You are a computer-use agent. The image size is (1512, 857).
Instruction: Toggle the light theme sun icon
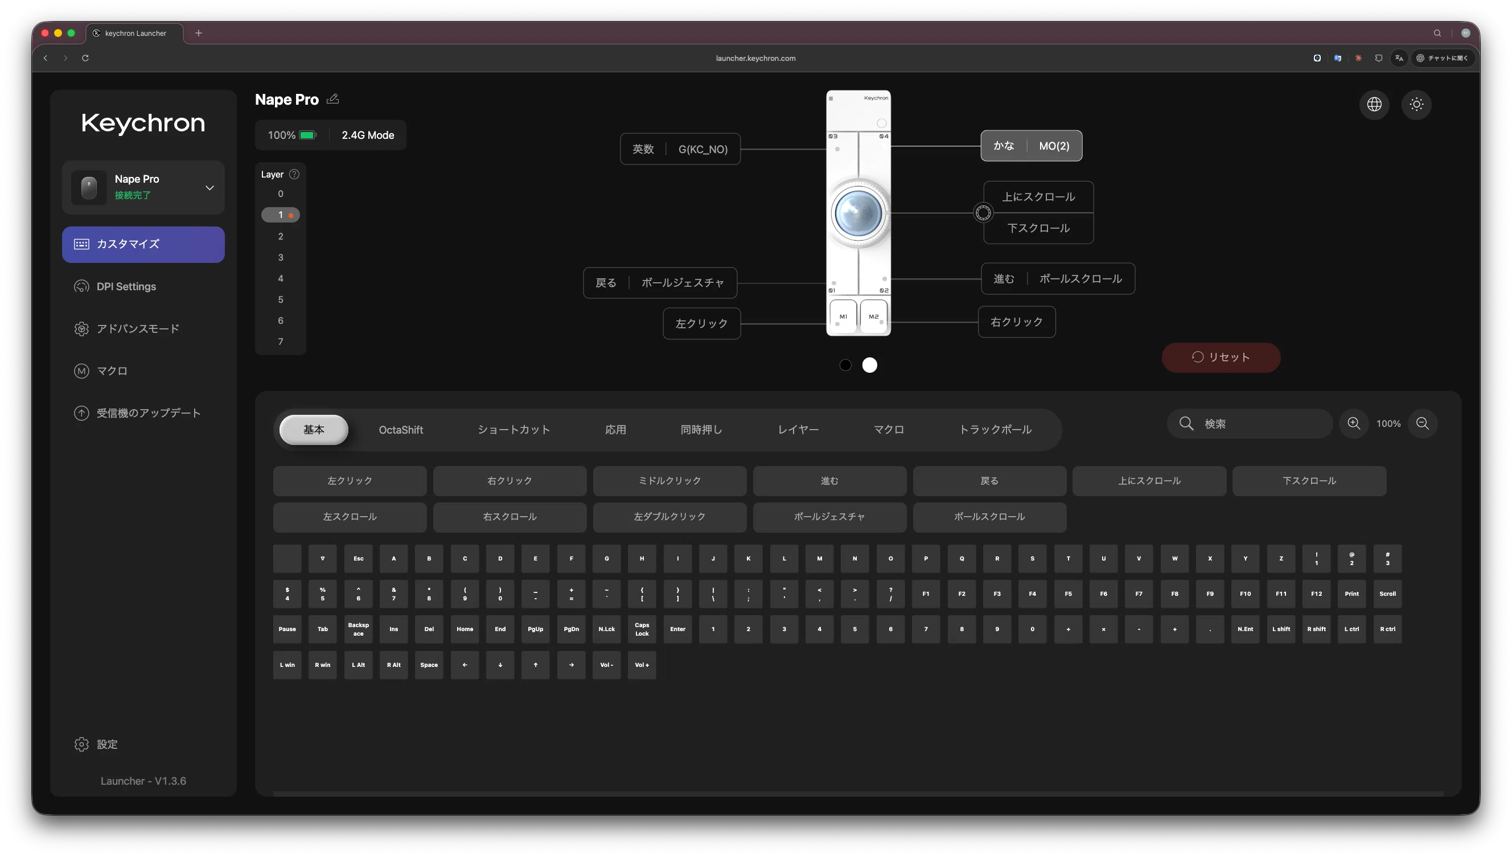pyautogui.click(x=1416, y=105)
